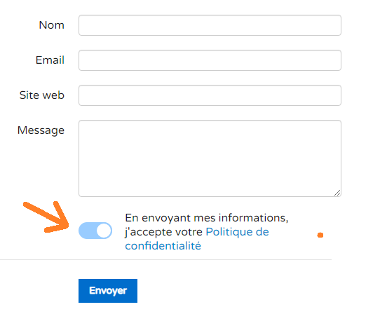Click the orange arrow pointing at the switch
The height and width of the screenshot is (321, 380).
47,217
